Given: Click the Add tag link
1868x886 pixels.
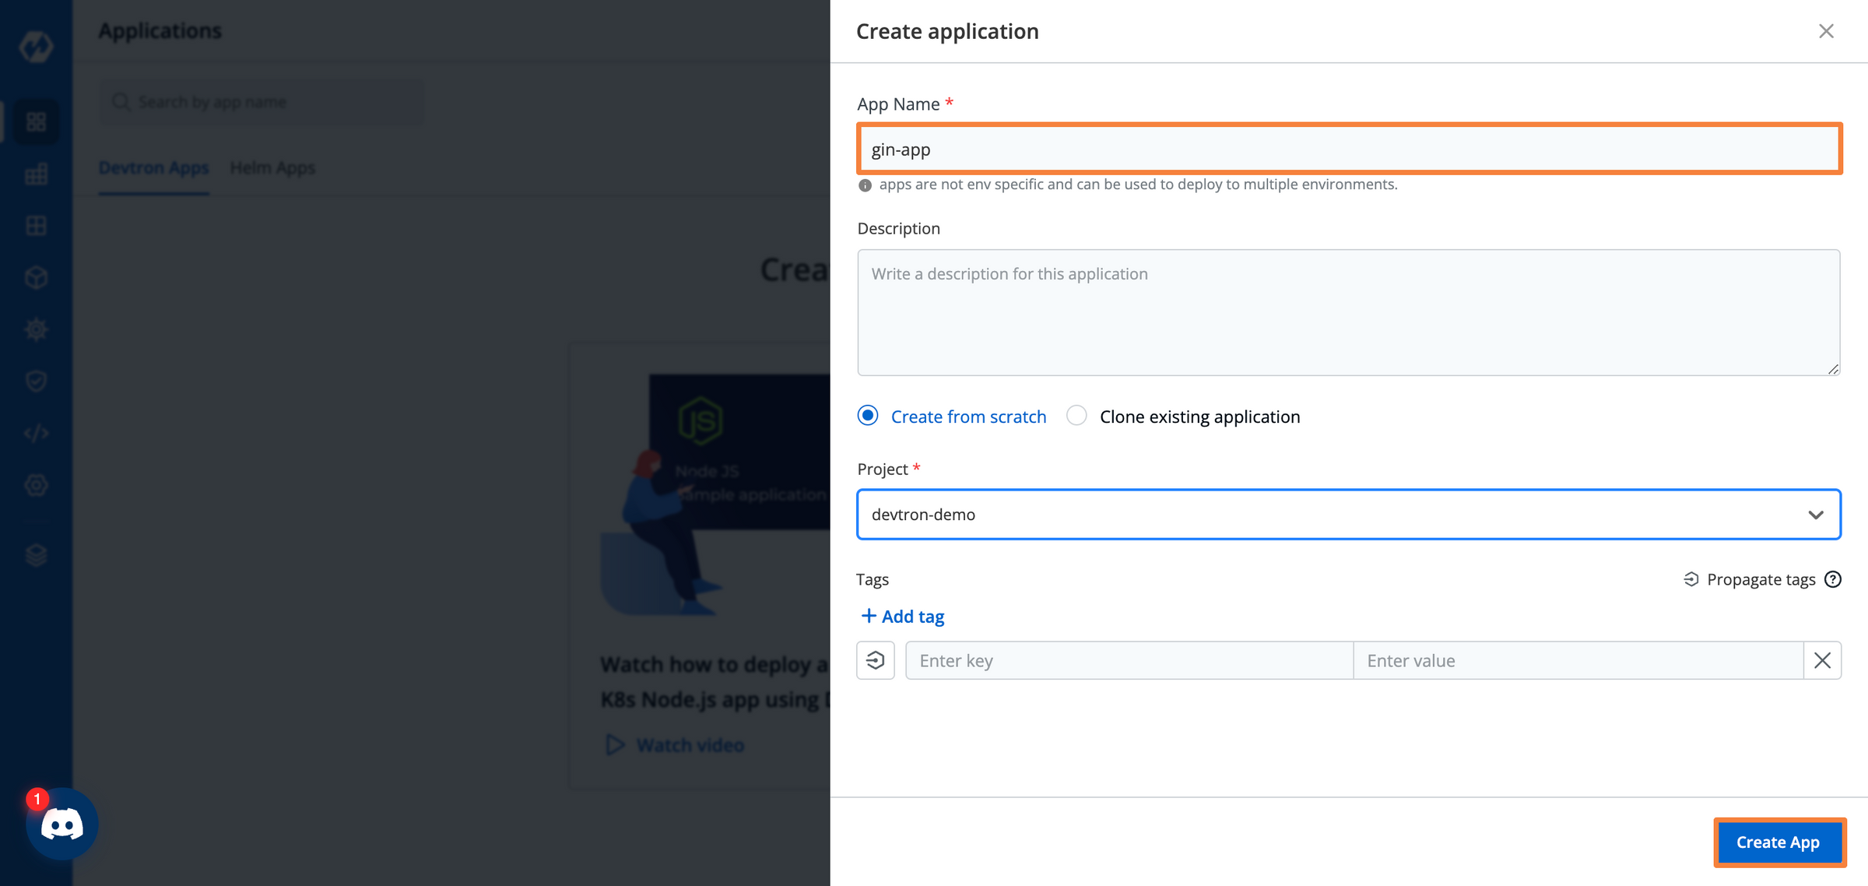Looking at the screenshot, I should click(x=901, y=616).
